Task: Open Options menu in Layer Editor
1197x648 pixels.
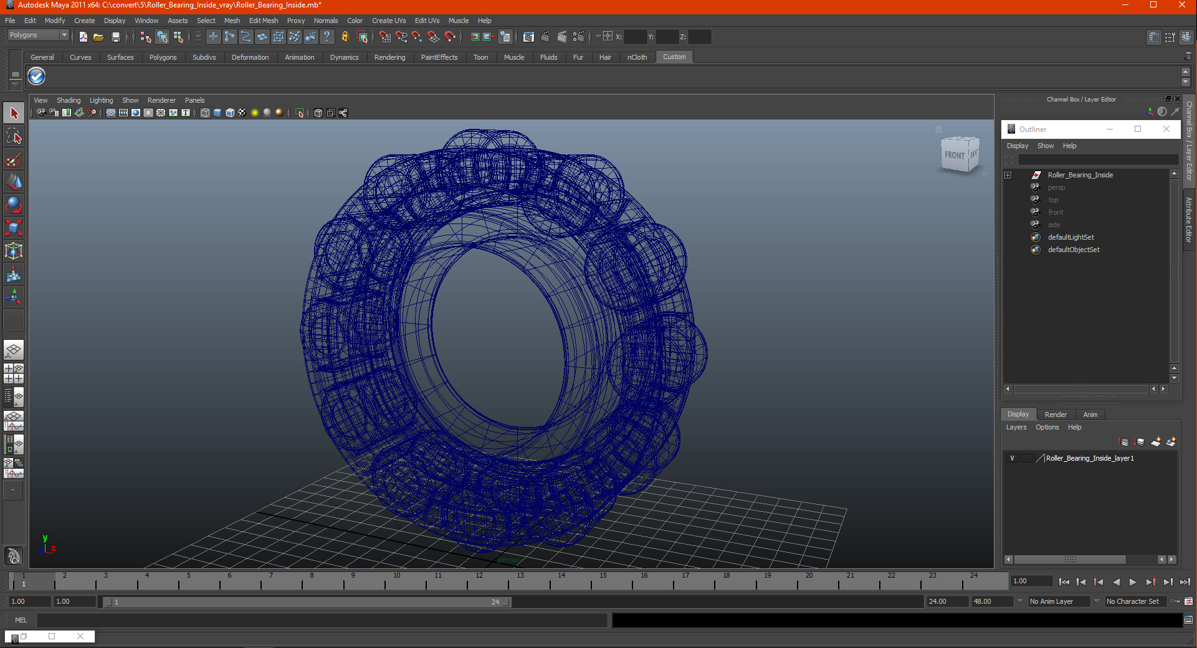Action: 1047,427
